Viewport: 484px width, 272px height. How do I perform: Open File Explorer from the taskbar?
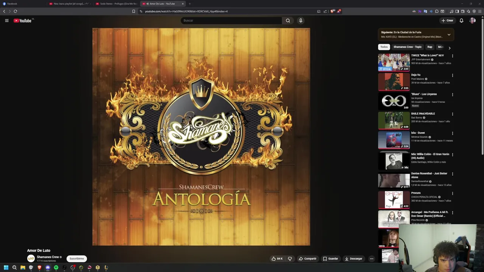[23, 267]
